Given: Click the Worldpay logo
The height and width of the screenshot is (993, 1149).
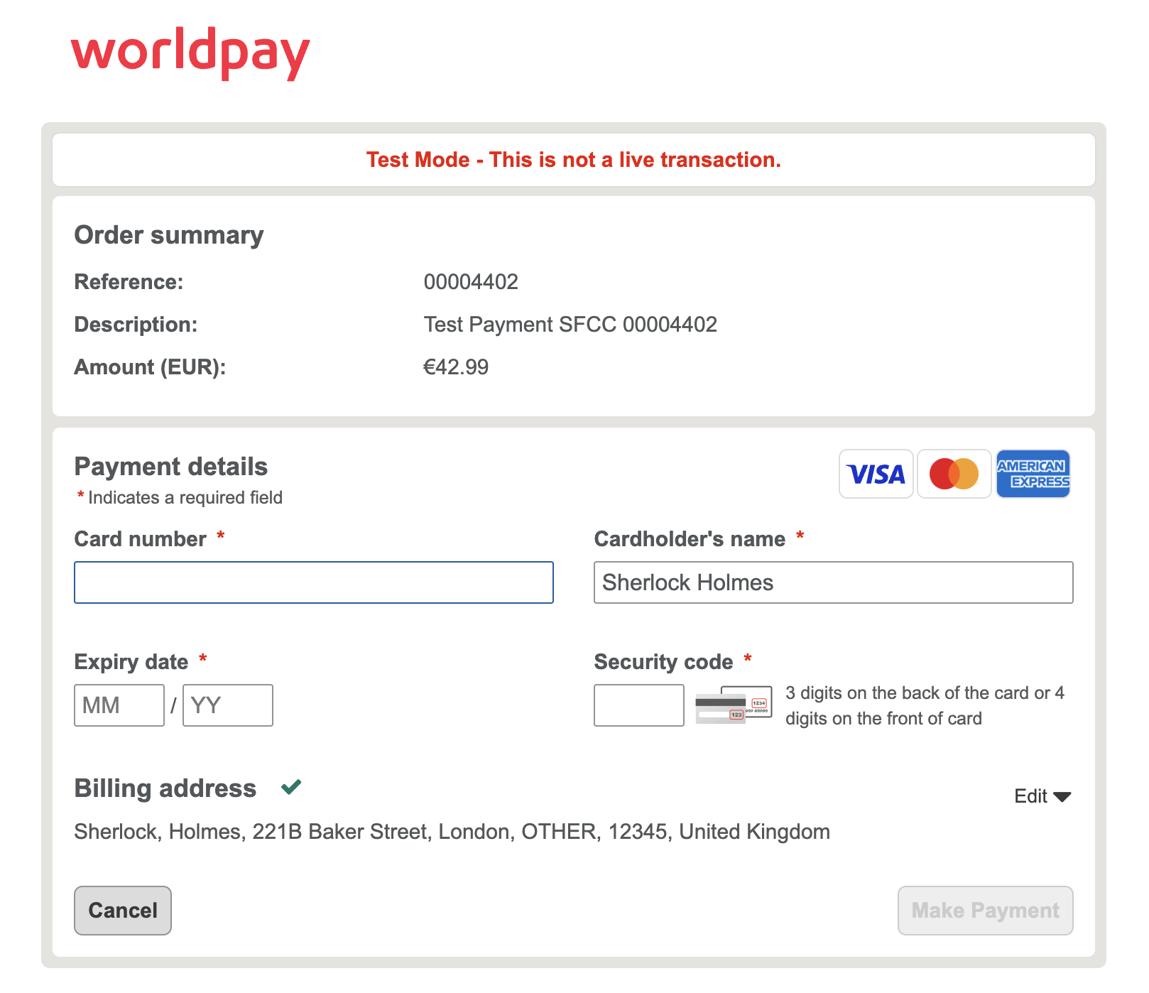Looking at the screenshot, I should (190, 53).
